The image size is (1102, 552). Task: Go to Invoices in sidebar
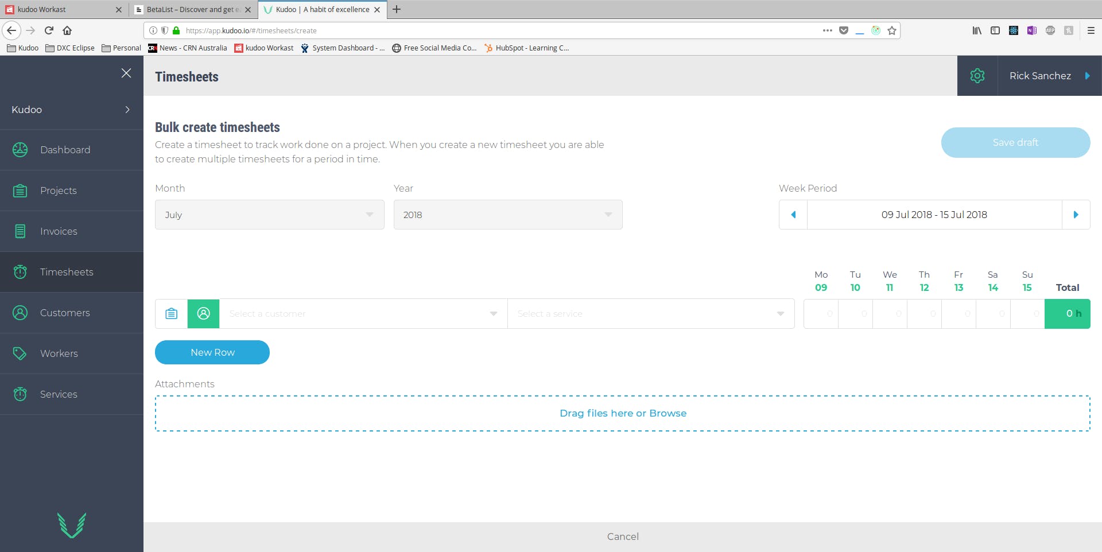[72, 231]
